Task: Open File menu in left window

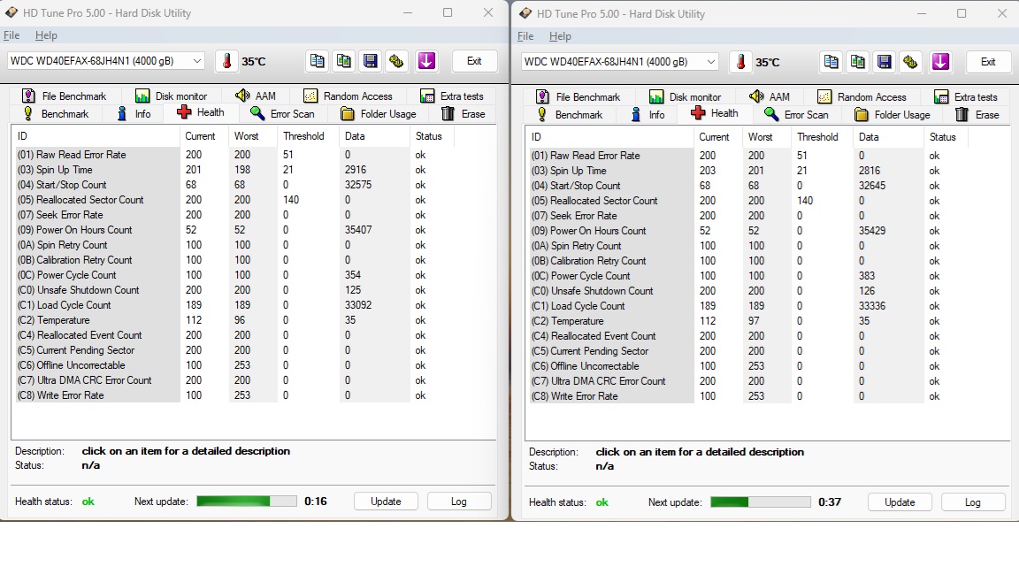Action: pyautogui.click(x=11, y=35)
